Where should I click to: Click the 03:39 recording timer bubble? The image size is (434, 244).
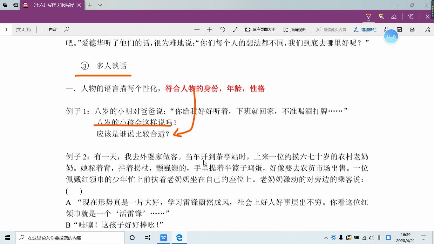(391, 36)
